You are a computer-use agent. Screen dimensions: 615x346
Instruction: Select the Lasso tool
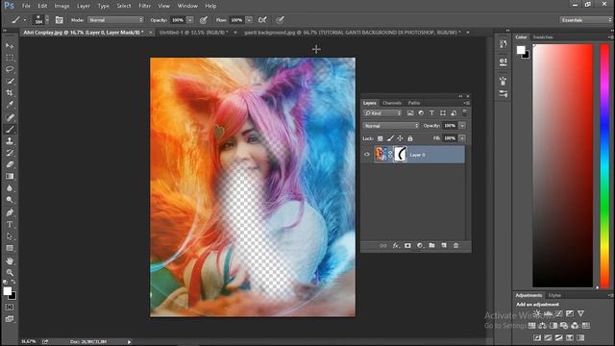[10, 69]
